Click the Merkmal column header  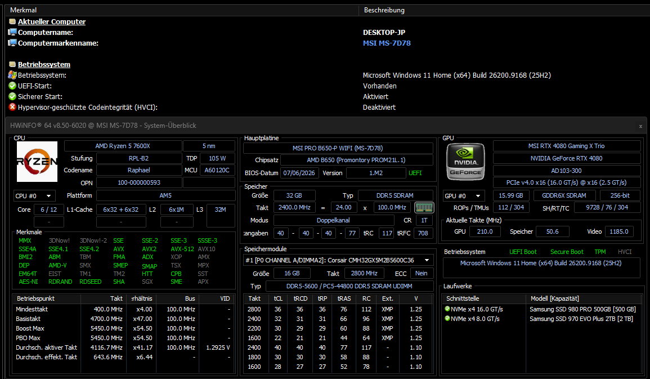click(x=182, y=10)
